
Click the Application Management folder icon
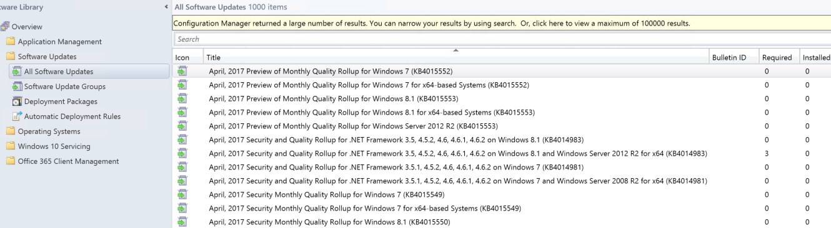[10, 42]
